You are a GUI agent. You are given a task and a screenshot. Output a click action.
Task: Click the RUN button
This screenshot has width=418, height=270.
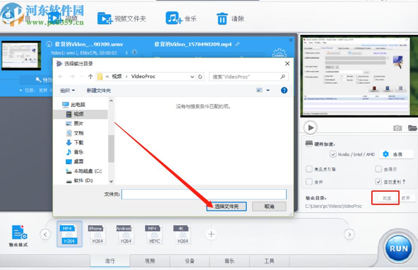(x=399, y=249)
